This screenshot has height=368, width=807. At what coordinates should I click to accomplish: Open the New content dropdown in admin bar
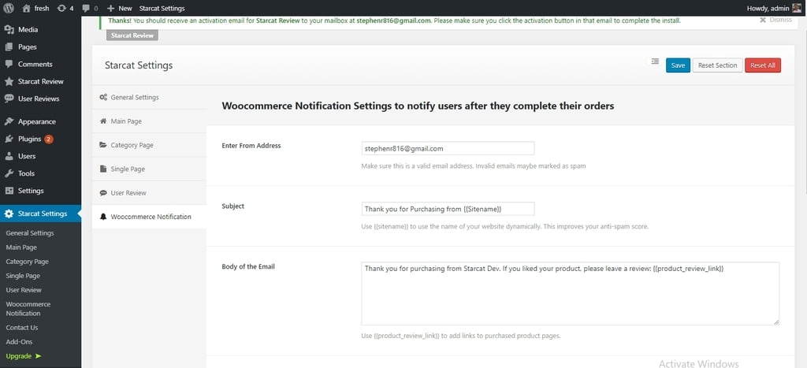pyautogui.click(x=120, y=8)
